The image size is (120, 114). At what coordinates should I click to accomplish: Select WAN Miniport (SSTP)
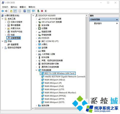[x=54, y=102]
